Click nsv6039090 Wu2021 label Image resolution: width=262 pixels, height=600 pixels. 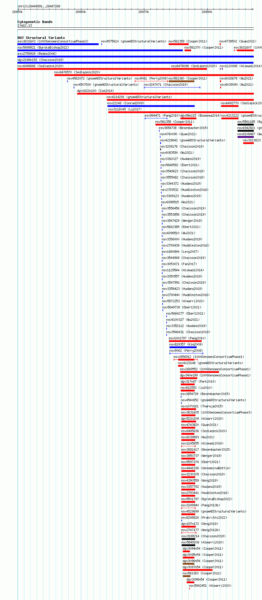click(x=237, y=85)
